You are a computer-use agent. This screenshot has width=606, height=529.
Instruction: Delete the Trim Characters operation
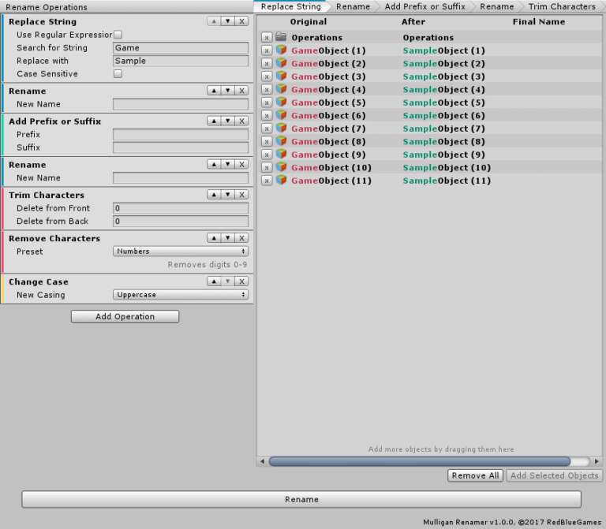click(242, 195)
